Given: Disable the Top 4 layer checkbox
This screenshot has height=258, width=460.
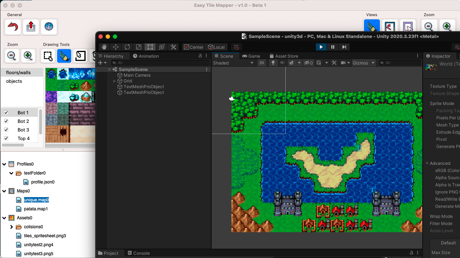Looking at the screenshot, I should point(6,138).
